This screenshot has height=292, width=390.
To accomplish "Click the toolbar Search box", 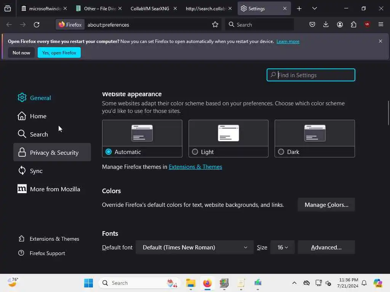I will pos(260,25).
